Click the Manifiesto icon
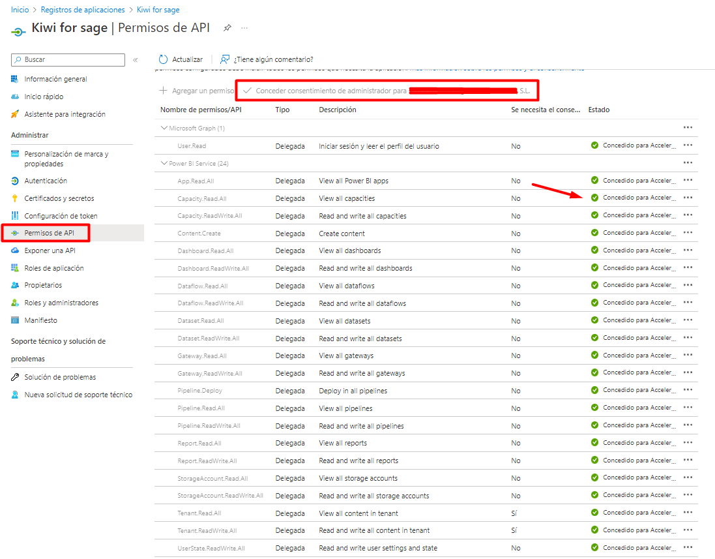 pyautogui.click(x=15, y=320)
